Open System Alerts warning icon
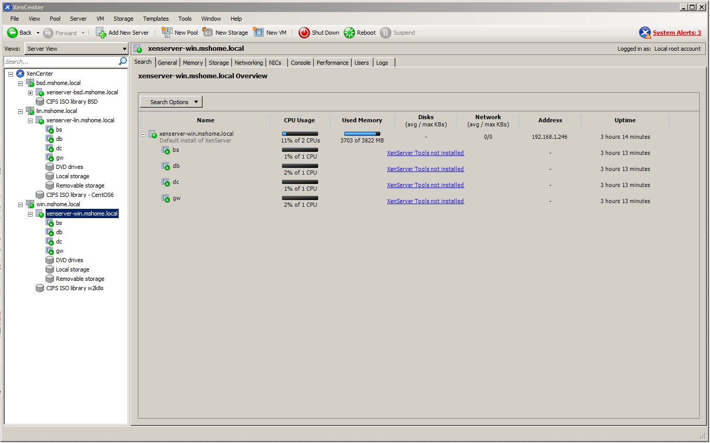This screenshot has height=443, width=710. tap(645, 33)
